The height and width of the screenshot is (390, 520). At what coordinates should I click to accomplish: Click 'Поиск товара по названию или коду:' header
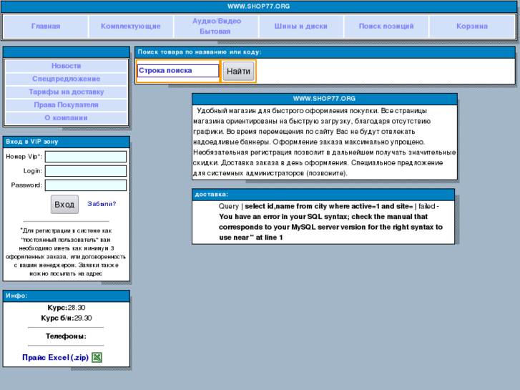pos(325,52)
